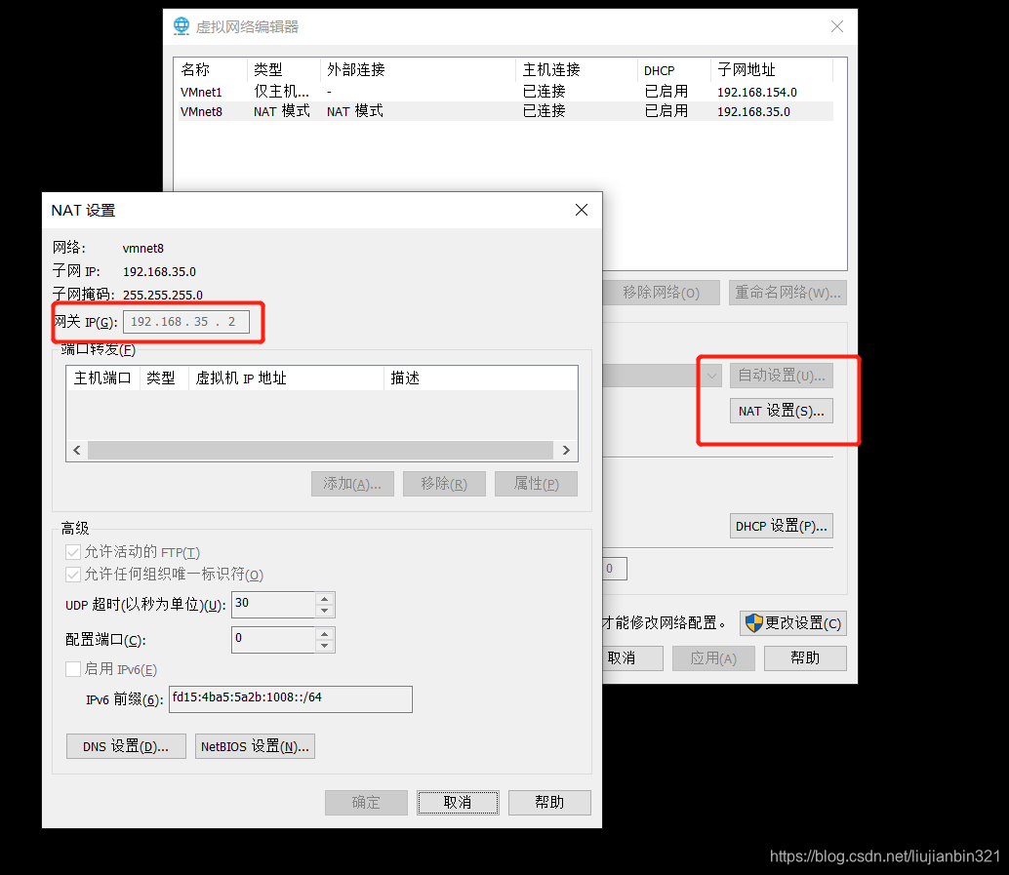Open the NAT 设置(S) dialog

[x=781, y=410]
